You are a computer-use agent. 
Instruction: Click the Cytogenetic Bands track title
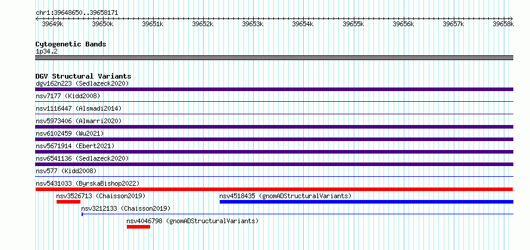[x=71, y=44]
